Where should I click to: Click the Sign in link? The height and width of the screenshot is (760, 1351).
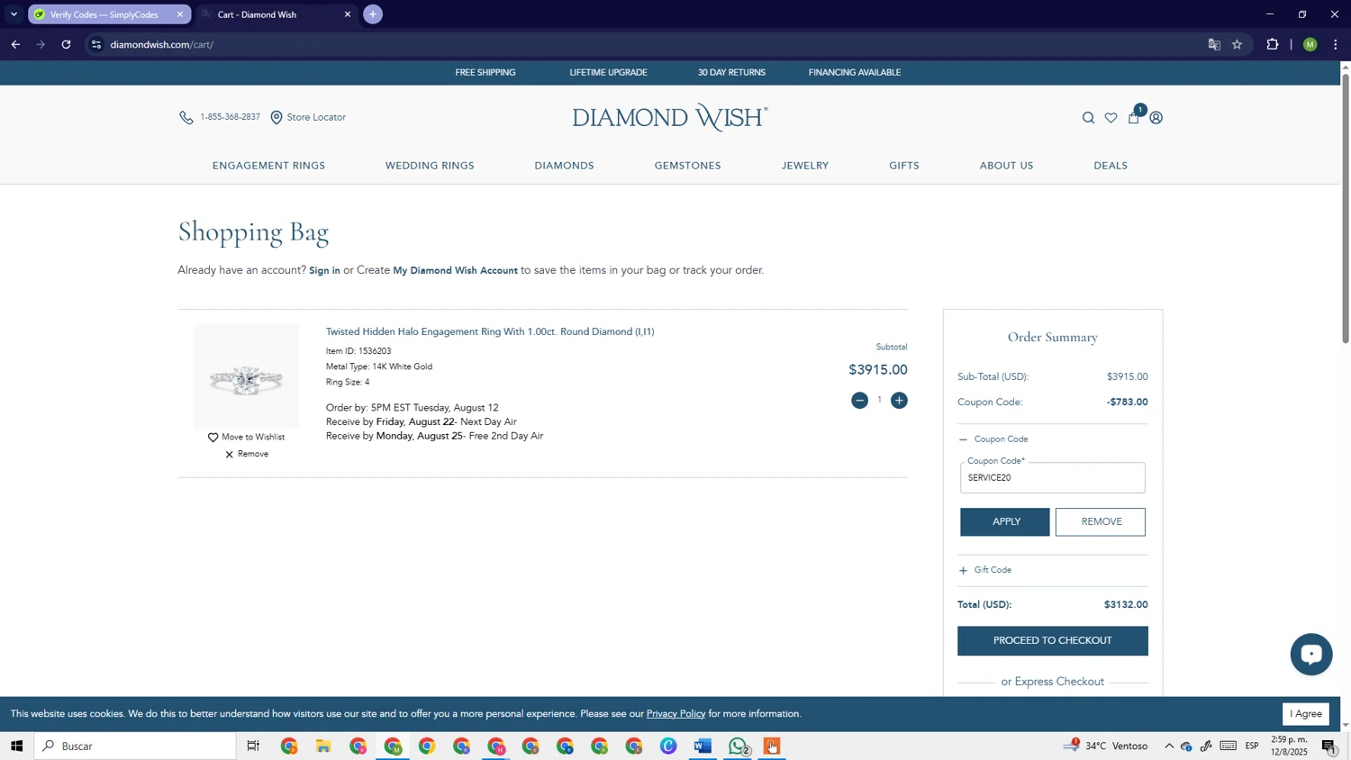coord(324,271)
